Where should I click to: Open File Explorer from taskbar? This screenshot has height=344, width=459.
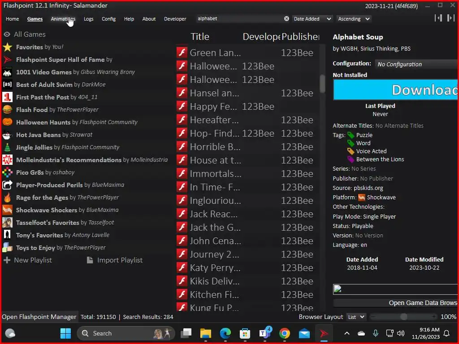pyautogui.click(x=205, y=333)
